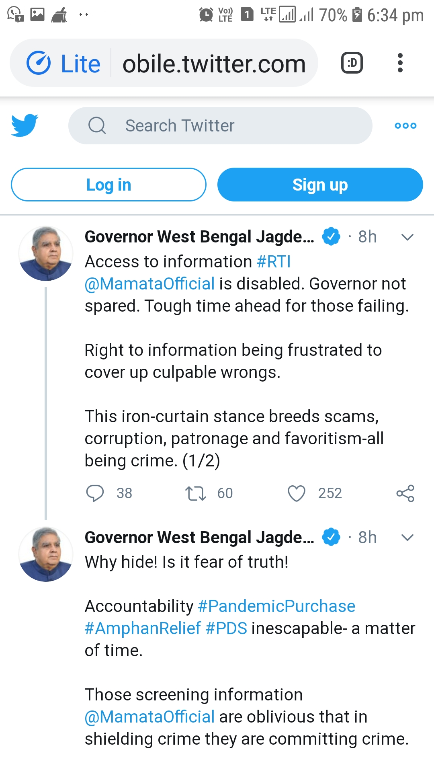
Task: Retweet the first tweet about RTI
Action: (196, 493)
